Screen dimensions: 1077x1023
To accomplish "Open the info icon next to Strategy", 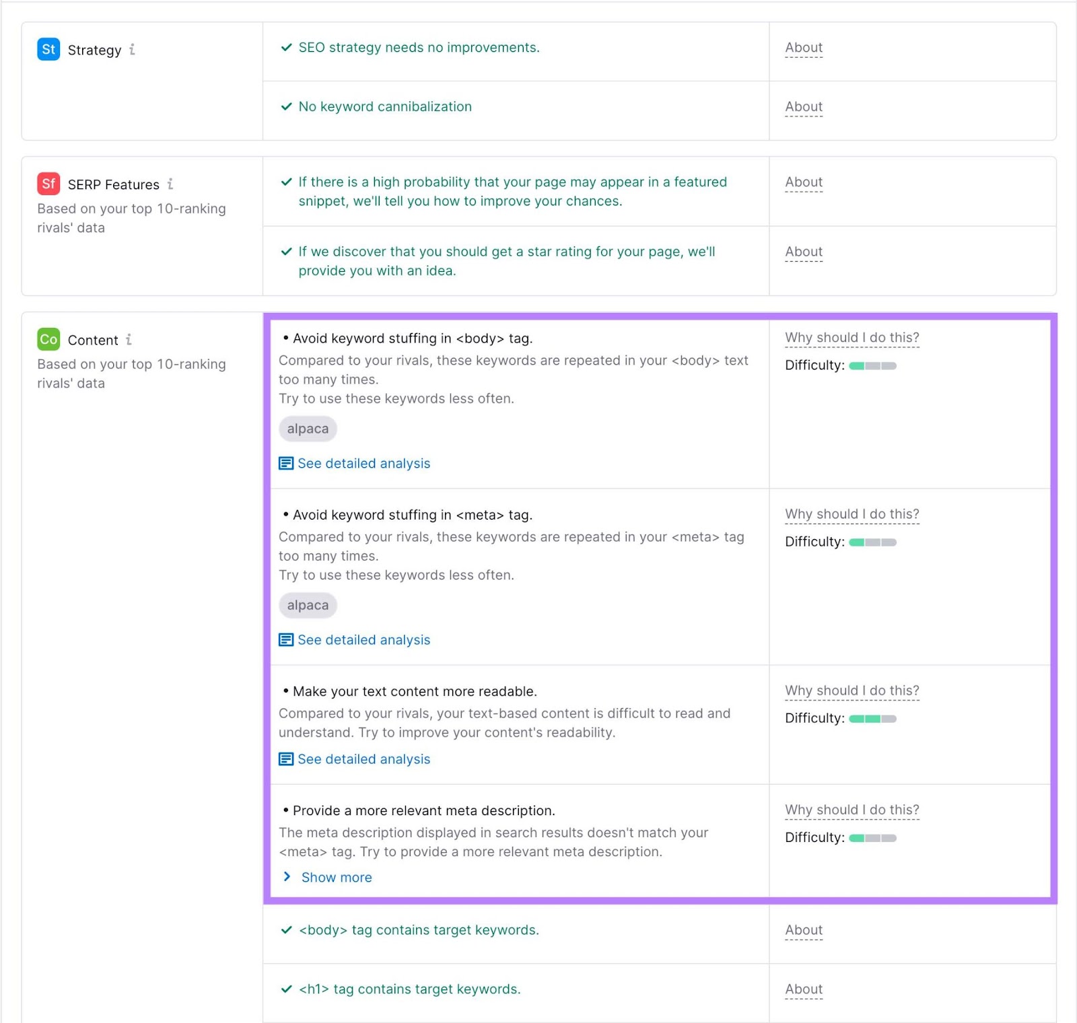I will point(132,49).
